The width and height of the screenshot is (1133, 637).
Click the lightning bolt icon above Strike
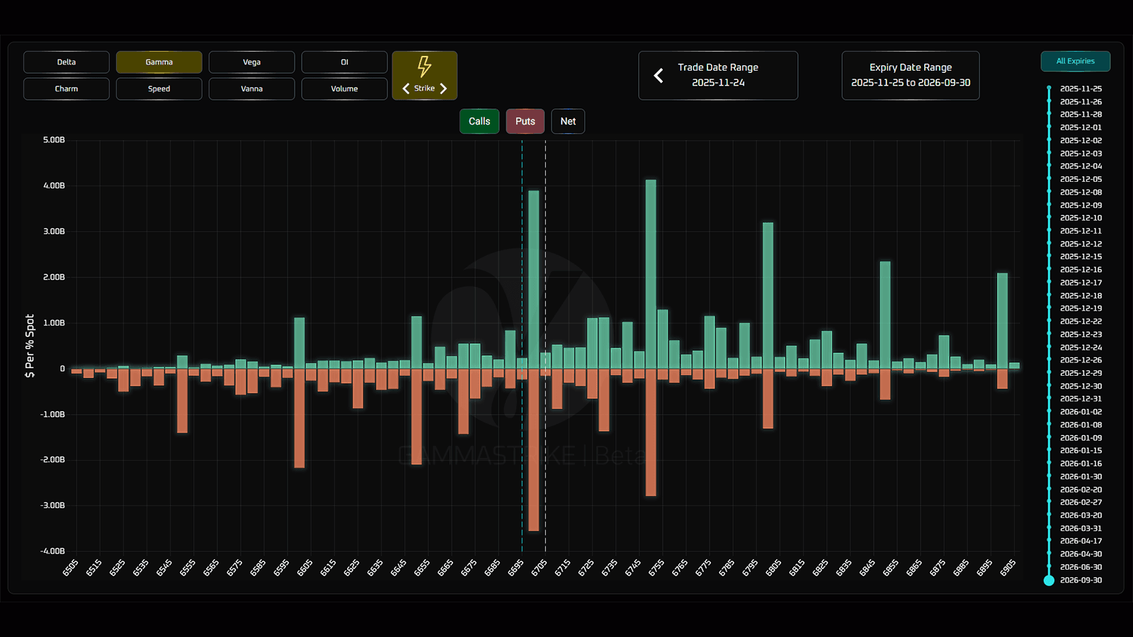424,67
